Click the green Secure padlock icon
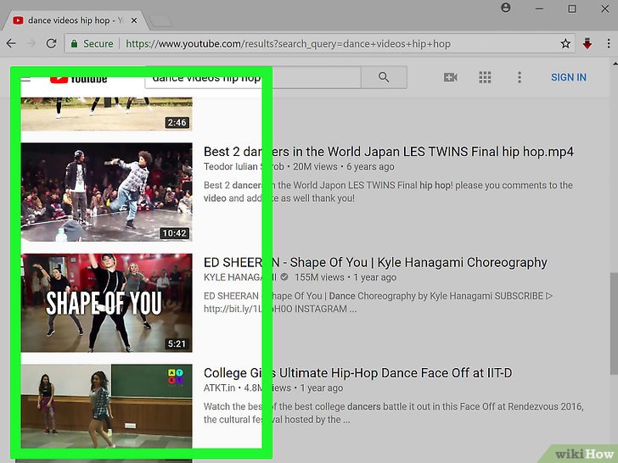The width and height of the screenshot is (618, 463). click(x=74, y=44)
